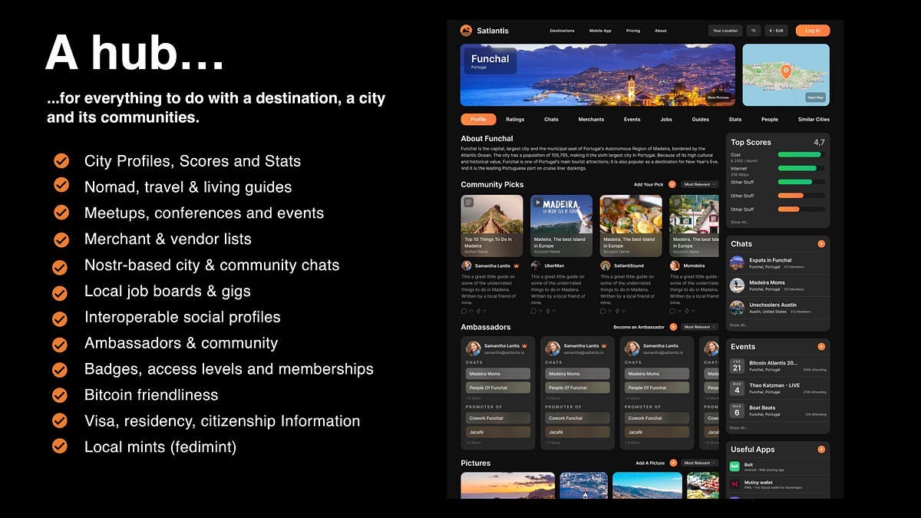The image size is (921, 518).
Task: Open Top 10 Things To Do card
Action: 492,225
